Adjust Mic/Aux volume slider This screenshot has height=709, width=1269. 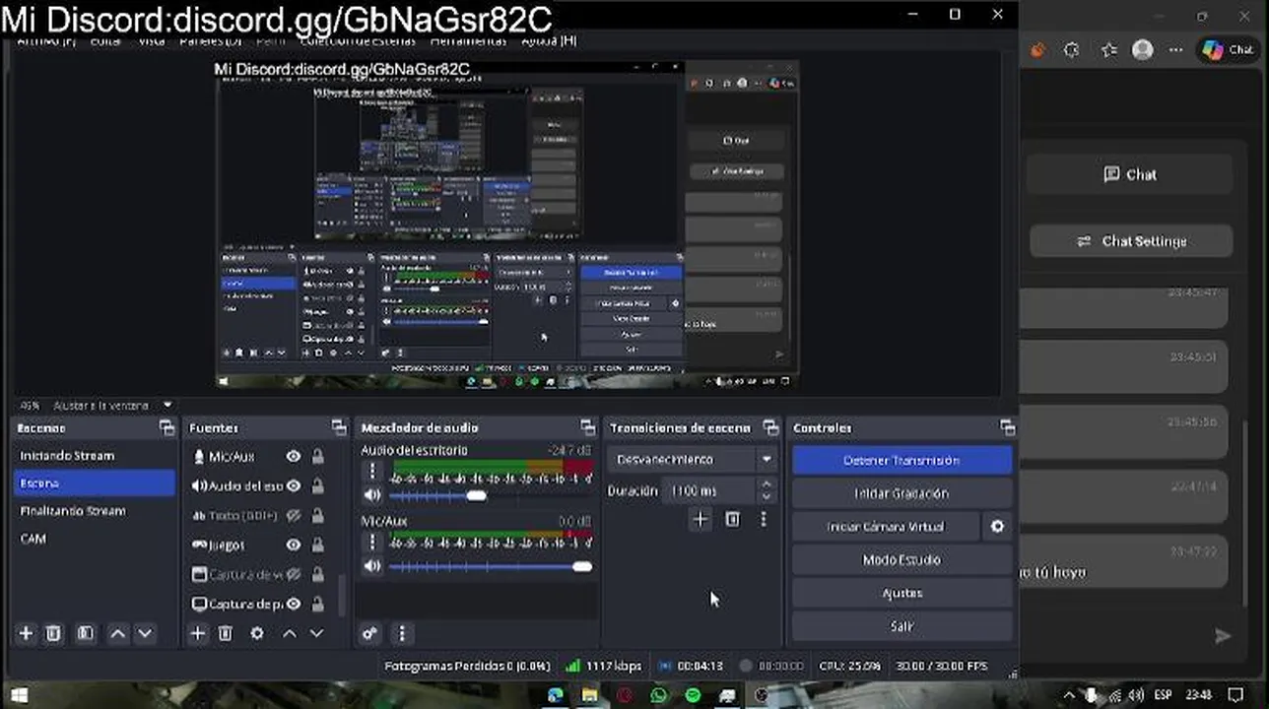tap(582, 566)
